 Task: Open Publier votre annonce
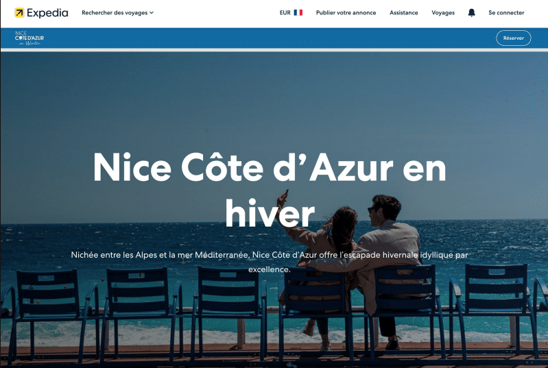[346, 12]
